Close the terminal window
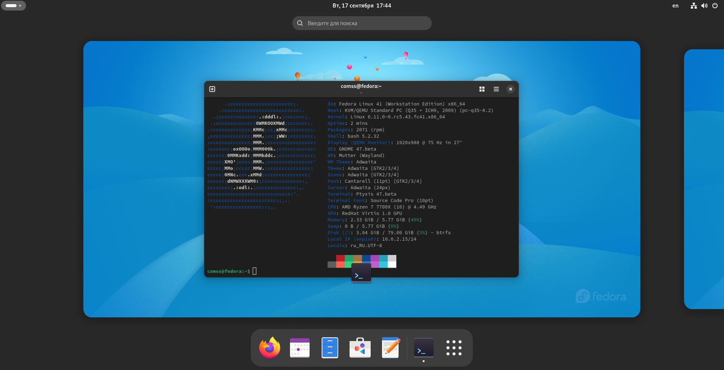 point(510,89)
